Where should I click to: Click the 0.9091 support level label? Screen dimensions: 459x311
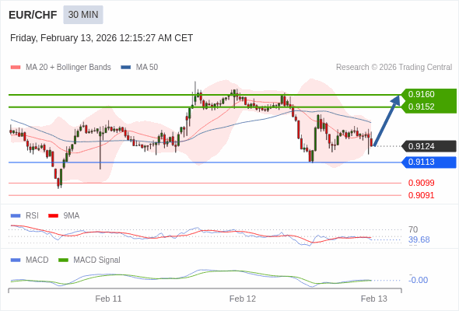(421, 195)
